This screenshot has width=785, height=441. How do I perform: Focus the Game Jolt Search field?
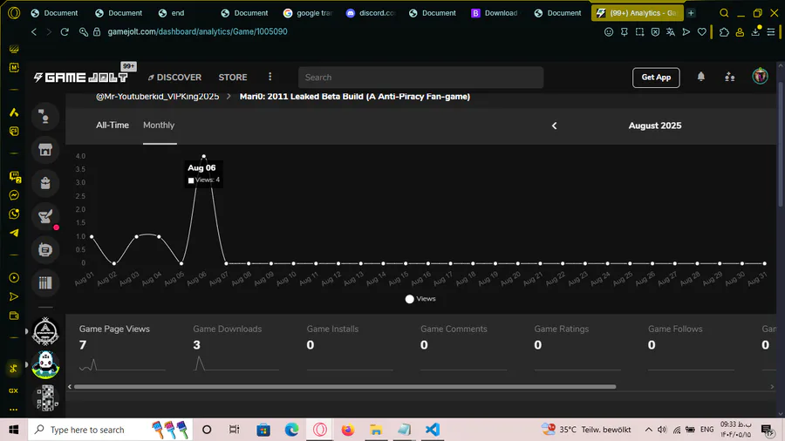[420, 78]
